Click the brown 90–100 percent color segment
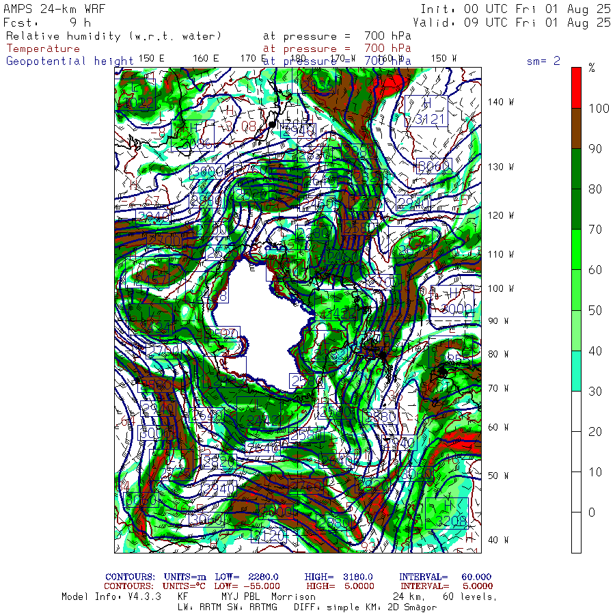Image resolution: width=615 pixels, height=615 pixels. [576, 128]
